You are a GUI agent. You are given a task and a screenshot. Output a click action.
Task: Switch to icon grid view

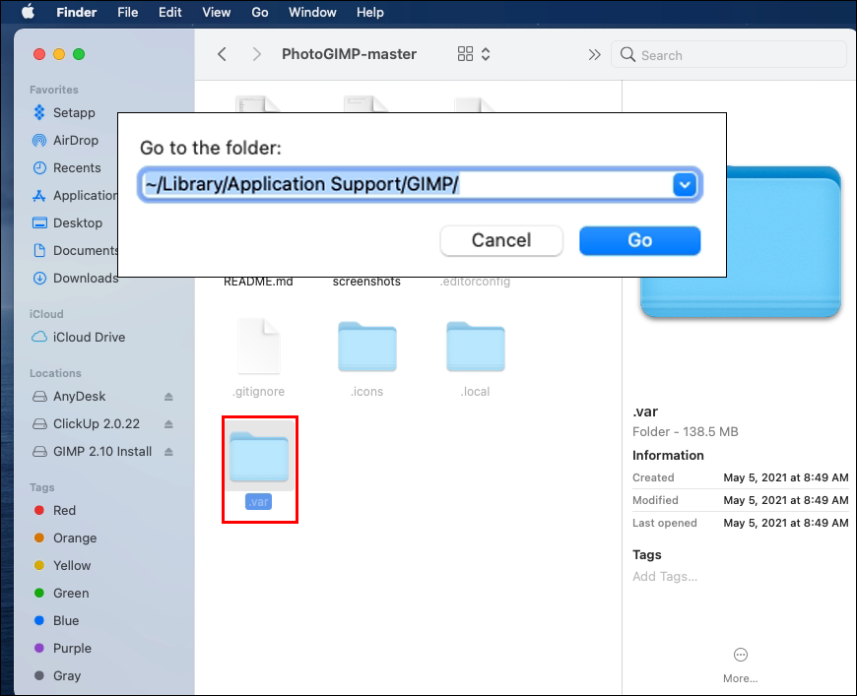pyautogui.click(x=465, y=53)
